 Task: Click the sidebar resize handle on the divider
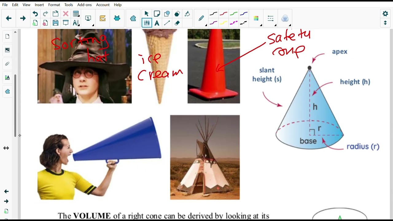(20, 135)
